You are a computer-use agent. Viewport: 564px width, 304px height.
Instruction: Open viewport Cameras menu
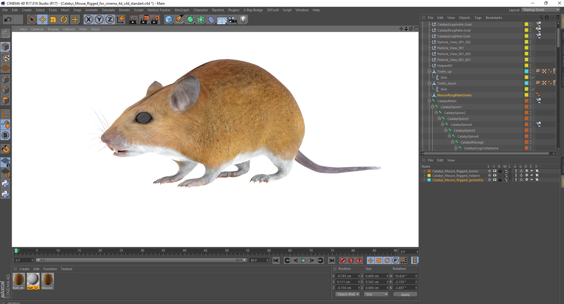coord(37,29)
